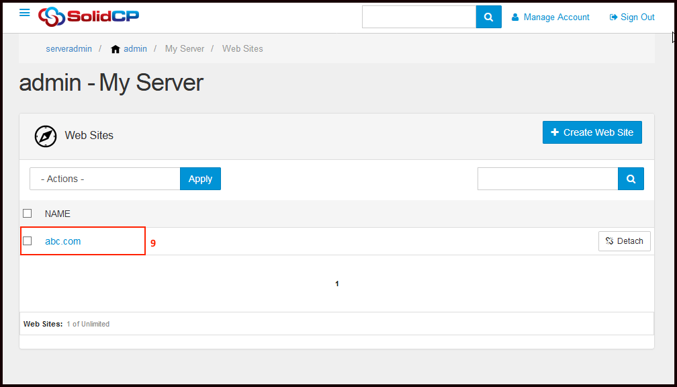Click the sign out arrow icon
Image resolution: width=677 pixels, height=387 pixels.
point(613,17)
